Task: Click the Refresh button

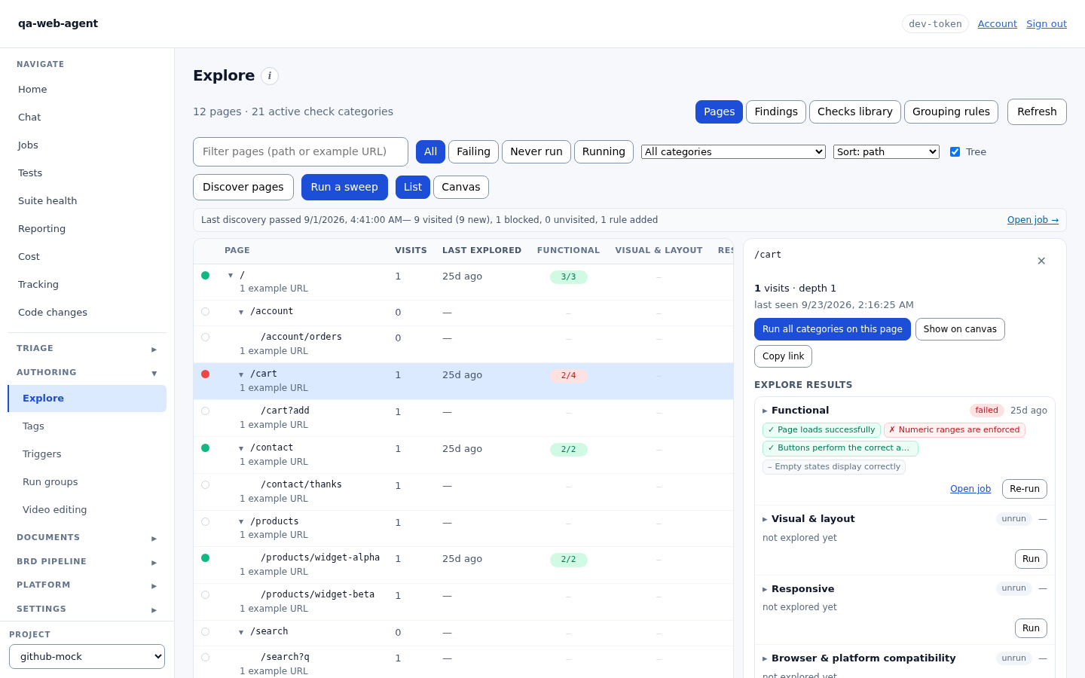Action: (1037, 111)
